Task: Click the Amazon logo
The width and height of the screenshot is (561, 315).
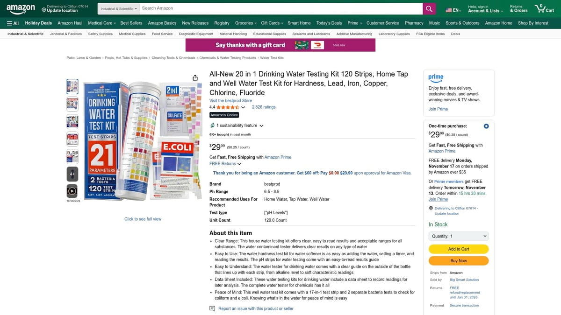Action: [x=21, y=8]
